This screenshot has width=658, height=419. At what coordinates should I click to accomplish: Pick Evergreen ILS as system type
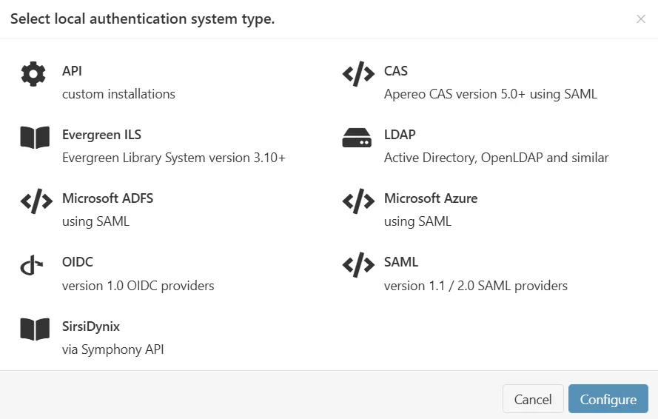tap(101, 134)
